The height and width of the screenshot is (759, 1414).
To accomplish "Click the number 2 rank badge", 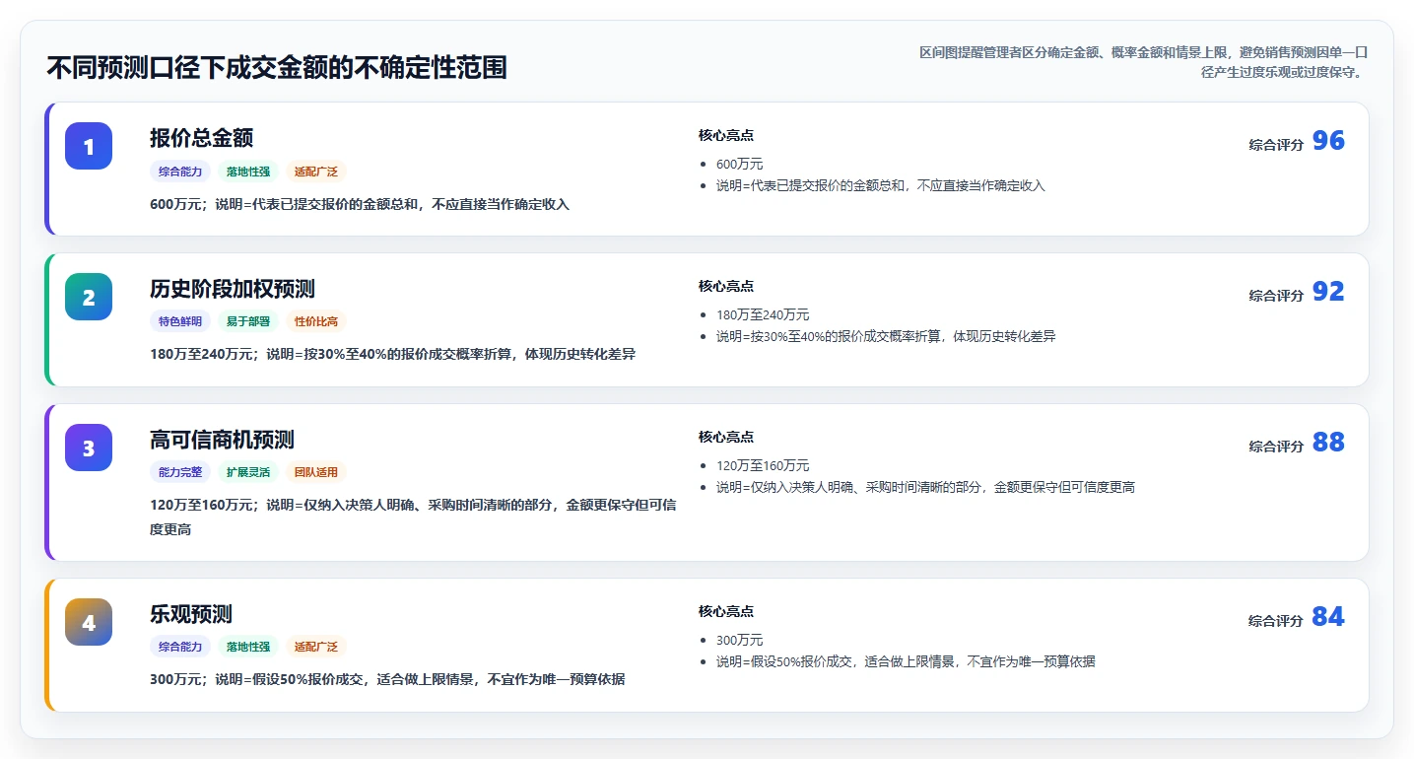I will pos(89,297).
